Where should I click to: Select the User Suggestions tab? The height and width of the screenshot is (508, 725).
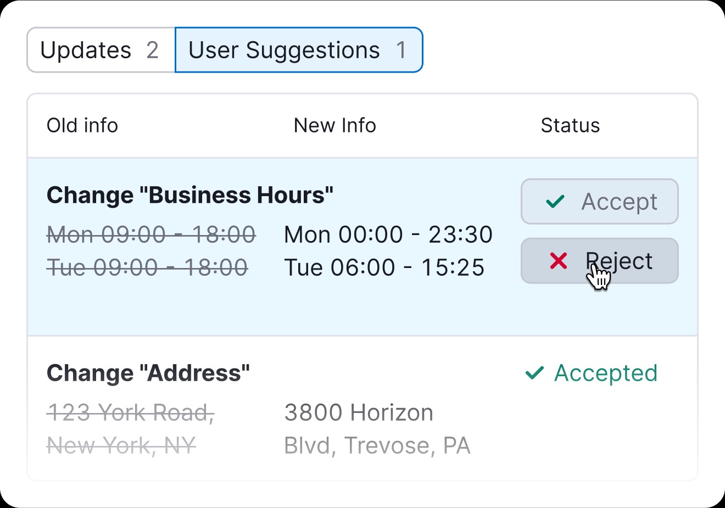[x=284, y=50]
